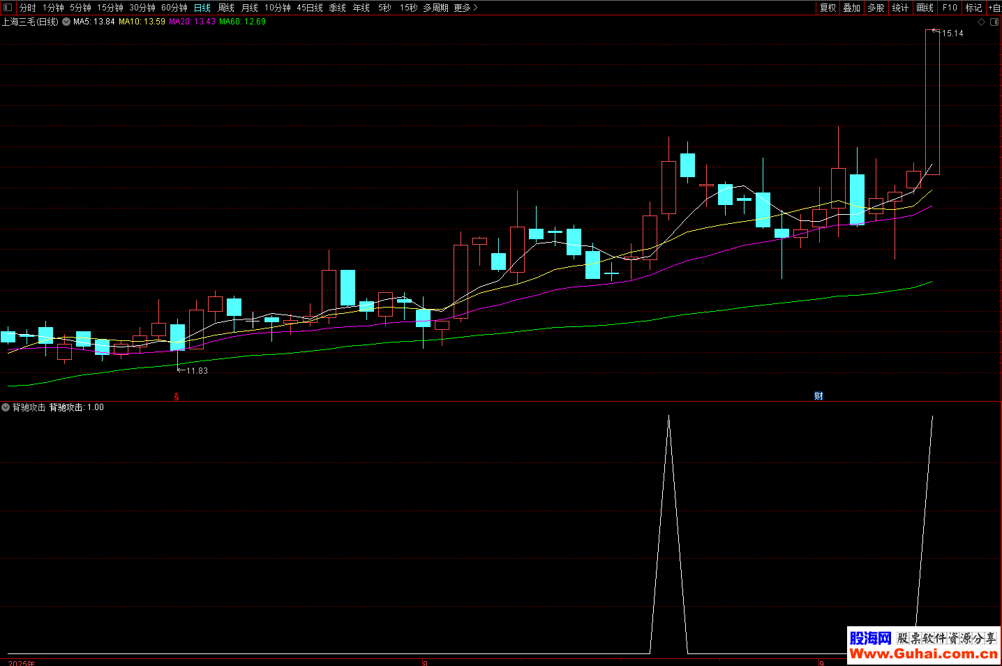
Task: Switch to 季线 quarterly chart
Action: 338,8
